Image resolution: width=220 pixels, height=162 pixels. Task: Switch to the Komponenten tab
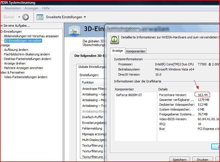(x=136, y=51)
